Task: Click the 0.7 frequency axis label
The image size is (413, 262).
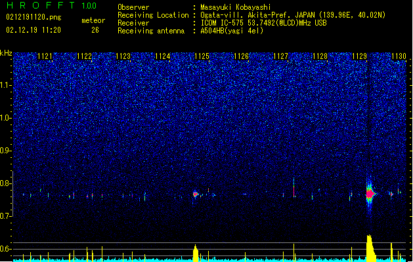Action: [x=5, y=216]
